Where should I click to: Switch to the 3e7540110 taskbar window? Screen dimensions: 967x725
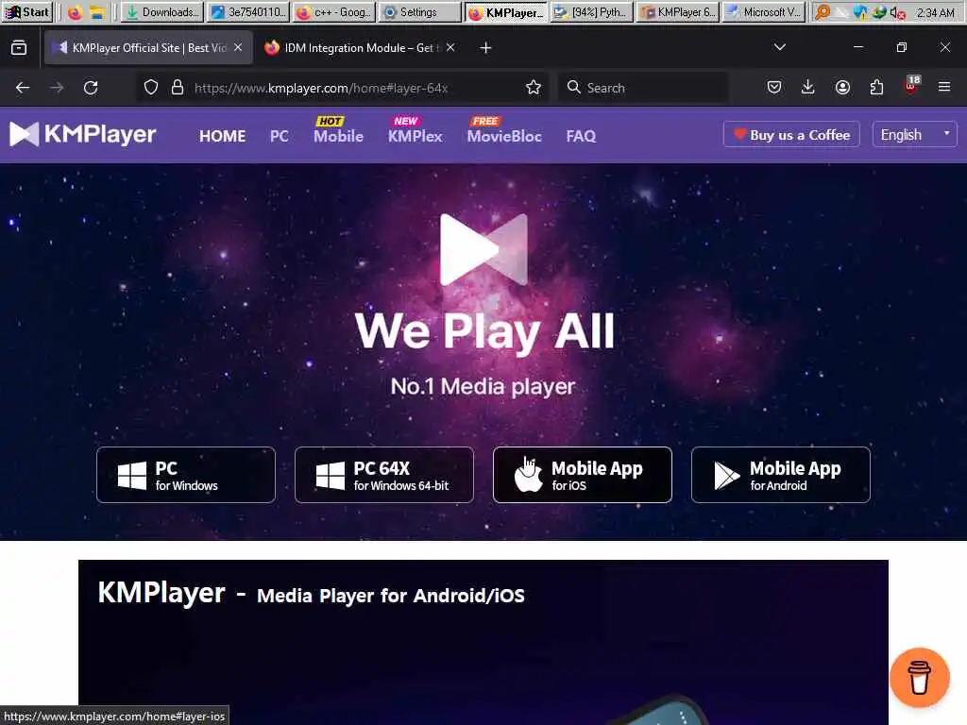[x=248, y=11]
